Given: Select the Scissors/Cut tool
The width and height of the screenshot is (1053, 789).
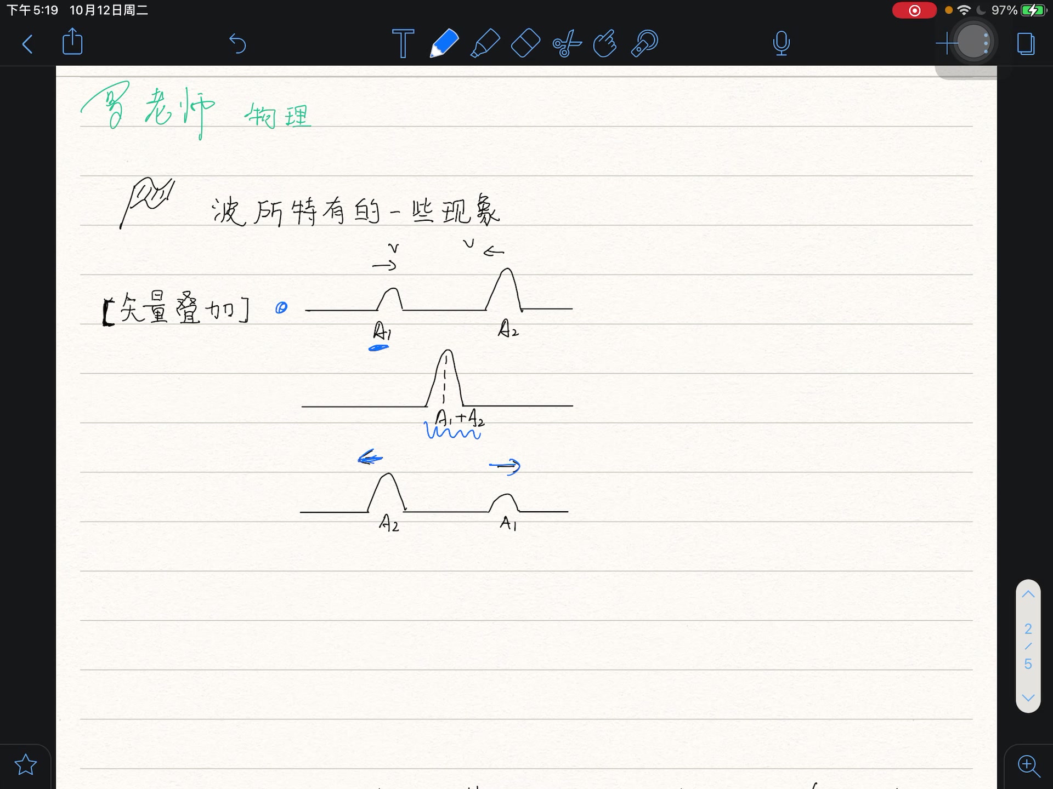Looking at the screenshot, I should [x=567, y=43].
